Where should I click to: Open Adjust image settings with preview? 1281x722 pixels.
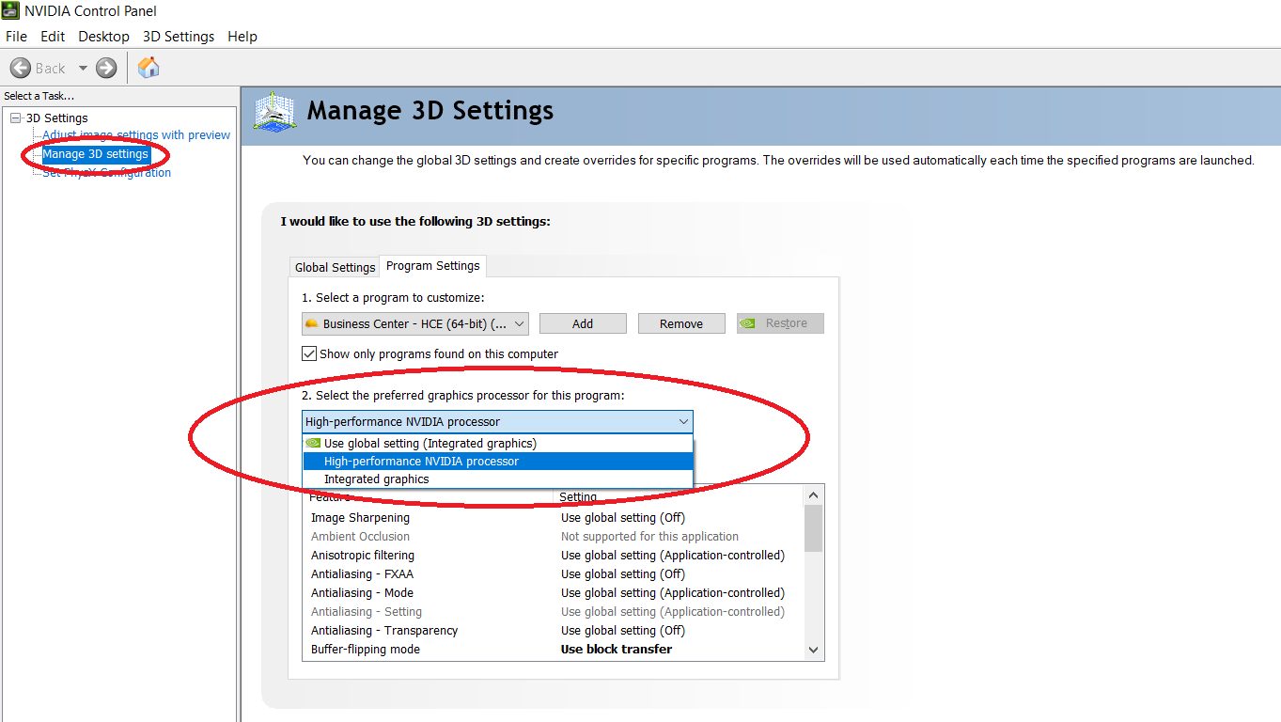click(x=136, y=135)
